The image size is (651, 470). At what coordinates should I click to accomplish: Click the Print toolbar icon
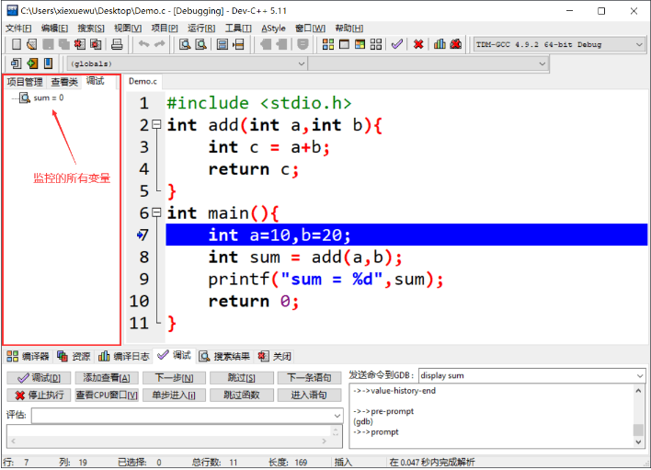click(117, 44)
